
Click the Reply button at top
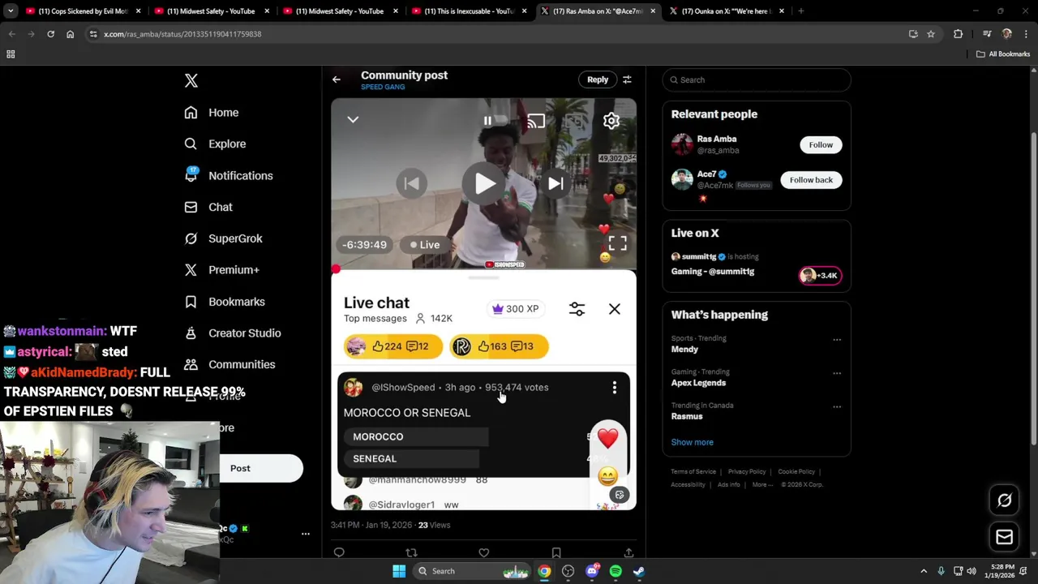tap(598, 79)
